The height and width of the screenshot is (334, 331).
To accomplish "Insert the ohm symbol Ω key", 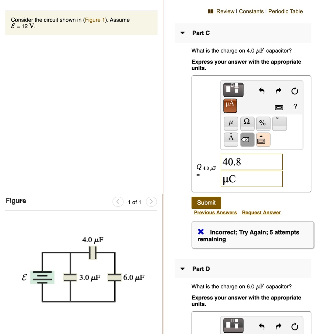I will [x=247, y=123].
